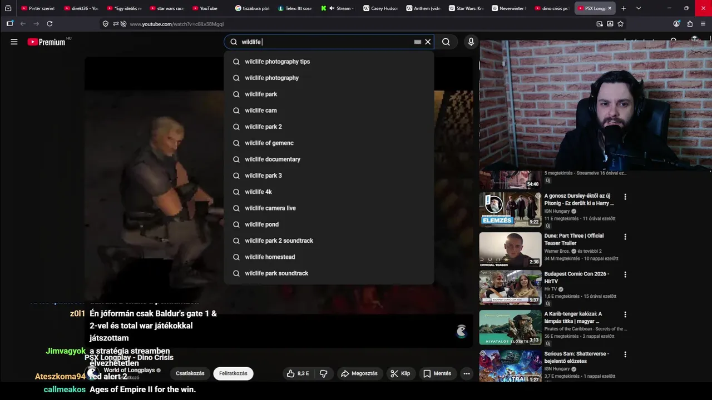This screenshot has height=400, width=712.
Task: Open the browser account profile icon
Action: coord(676,24)
